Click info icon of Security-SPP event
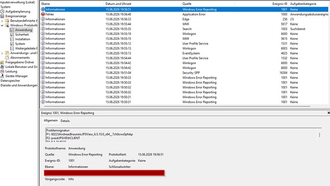330x186 pixels. [43, 73]
